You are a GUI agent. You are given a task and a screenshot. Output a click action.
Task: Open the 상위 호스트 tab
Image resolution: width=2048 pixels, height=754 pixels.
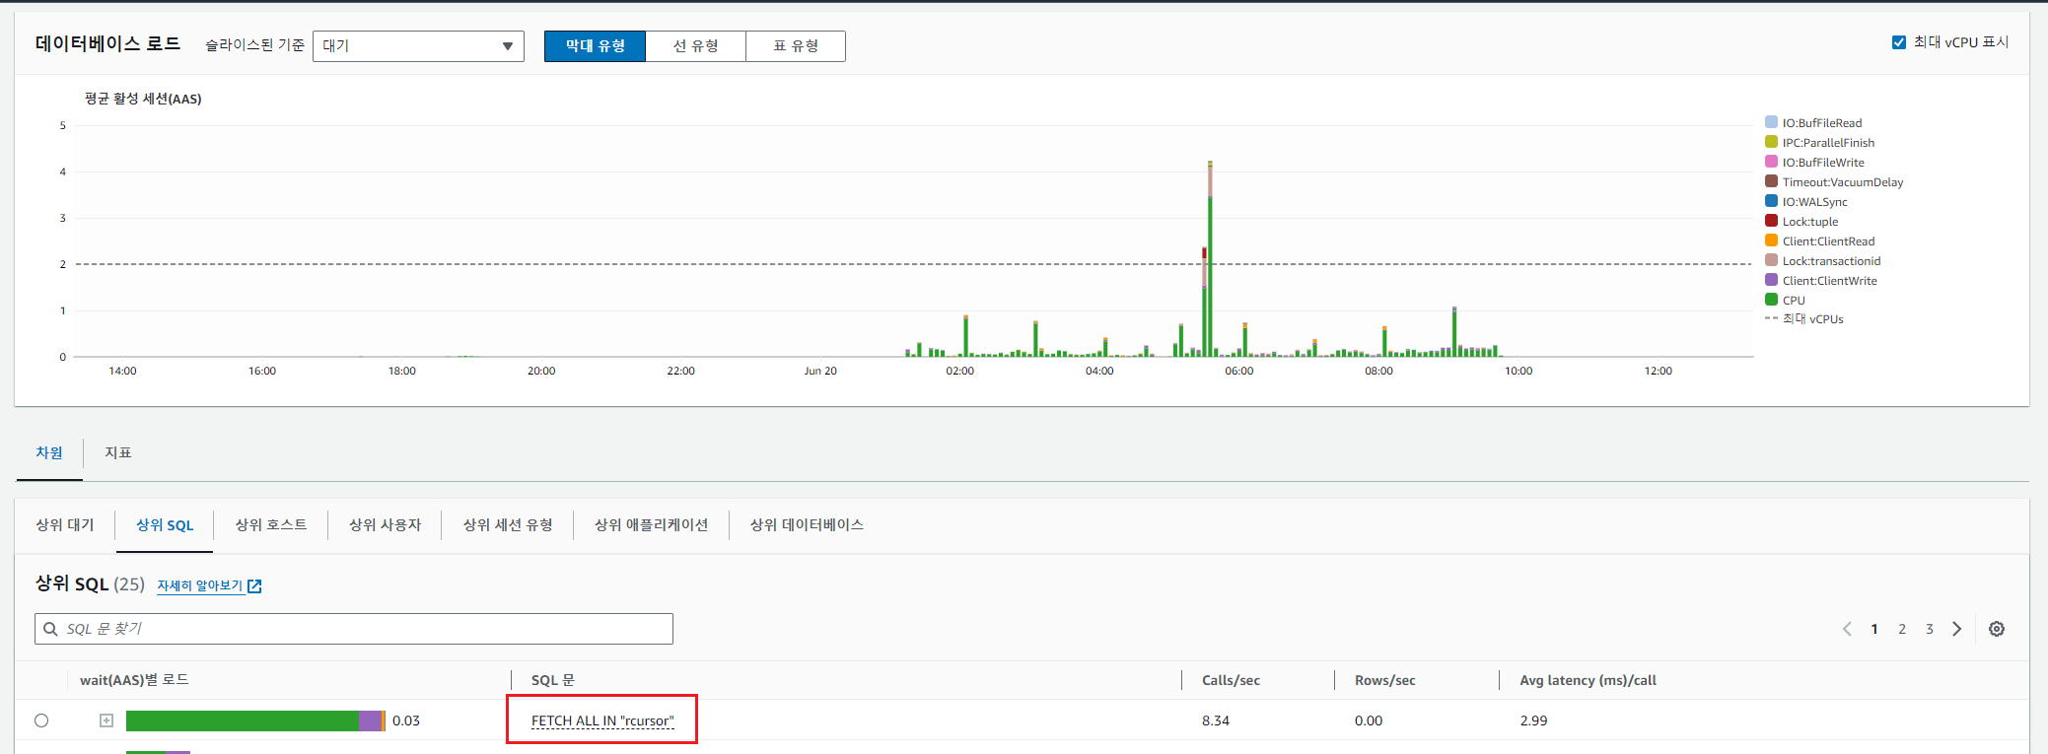(270, 525)
